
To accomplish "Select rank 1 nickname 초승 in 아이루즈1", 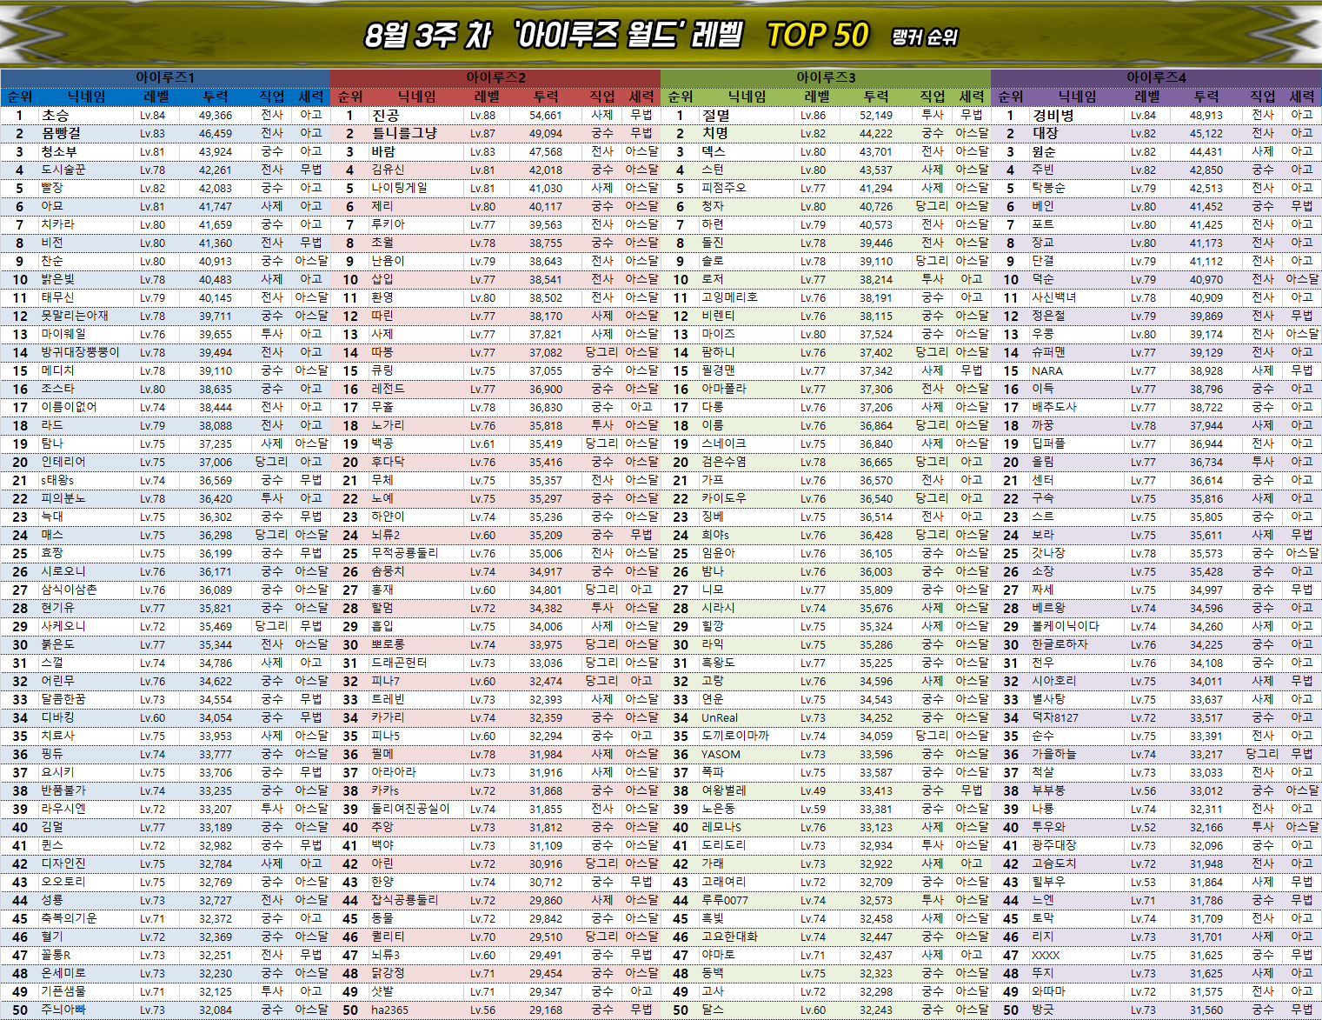I will pyautogui.click(x=56, y=115).
